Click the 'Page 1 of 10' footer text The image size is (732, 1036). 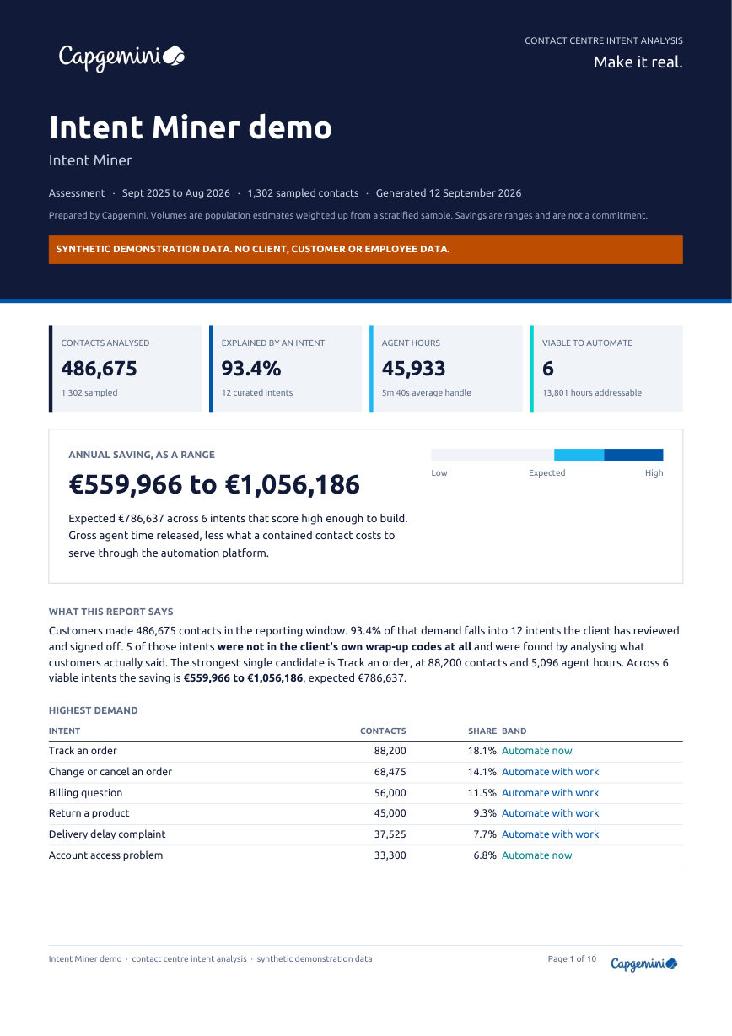point(572,959)
